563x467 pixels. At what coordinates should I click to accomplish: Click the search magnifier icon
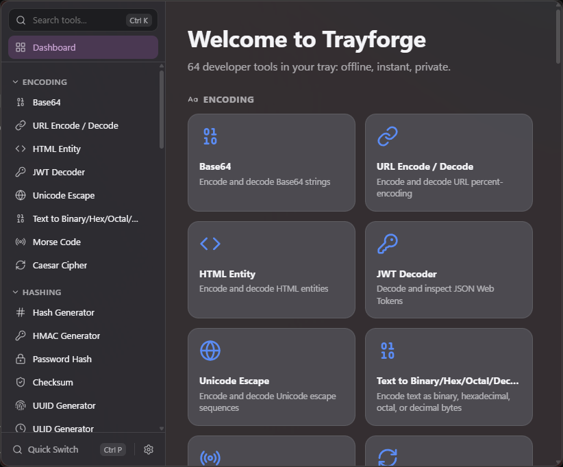click(x=21, y=21)
